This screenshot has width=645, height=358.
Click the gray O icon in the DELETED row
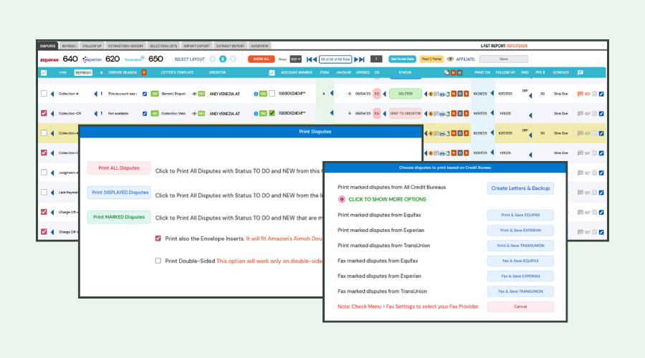[460, 94]
